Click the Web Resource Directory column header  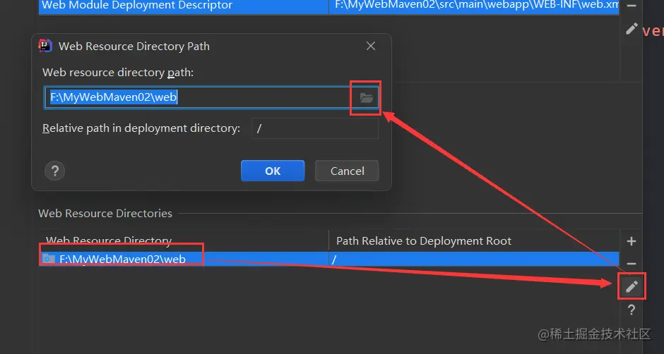pyautogui.click(x=184, y=241)
